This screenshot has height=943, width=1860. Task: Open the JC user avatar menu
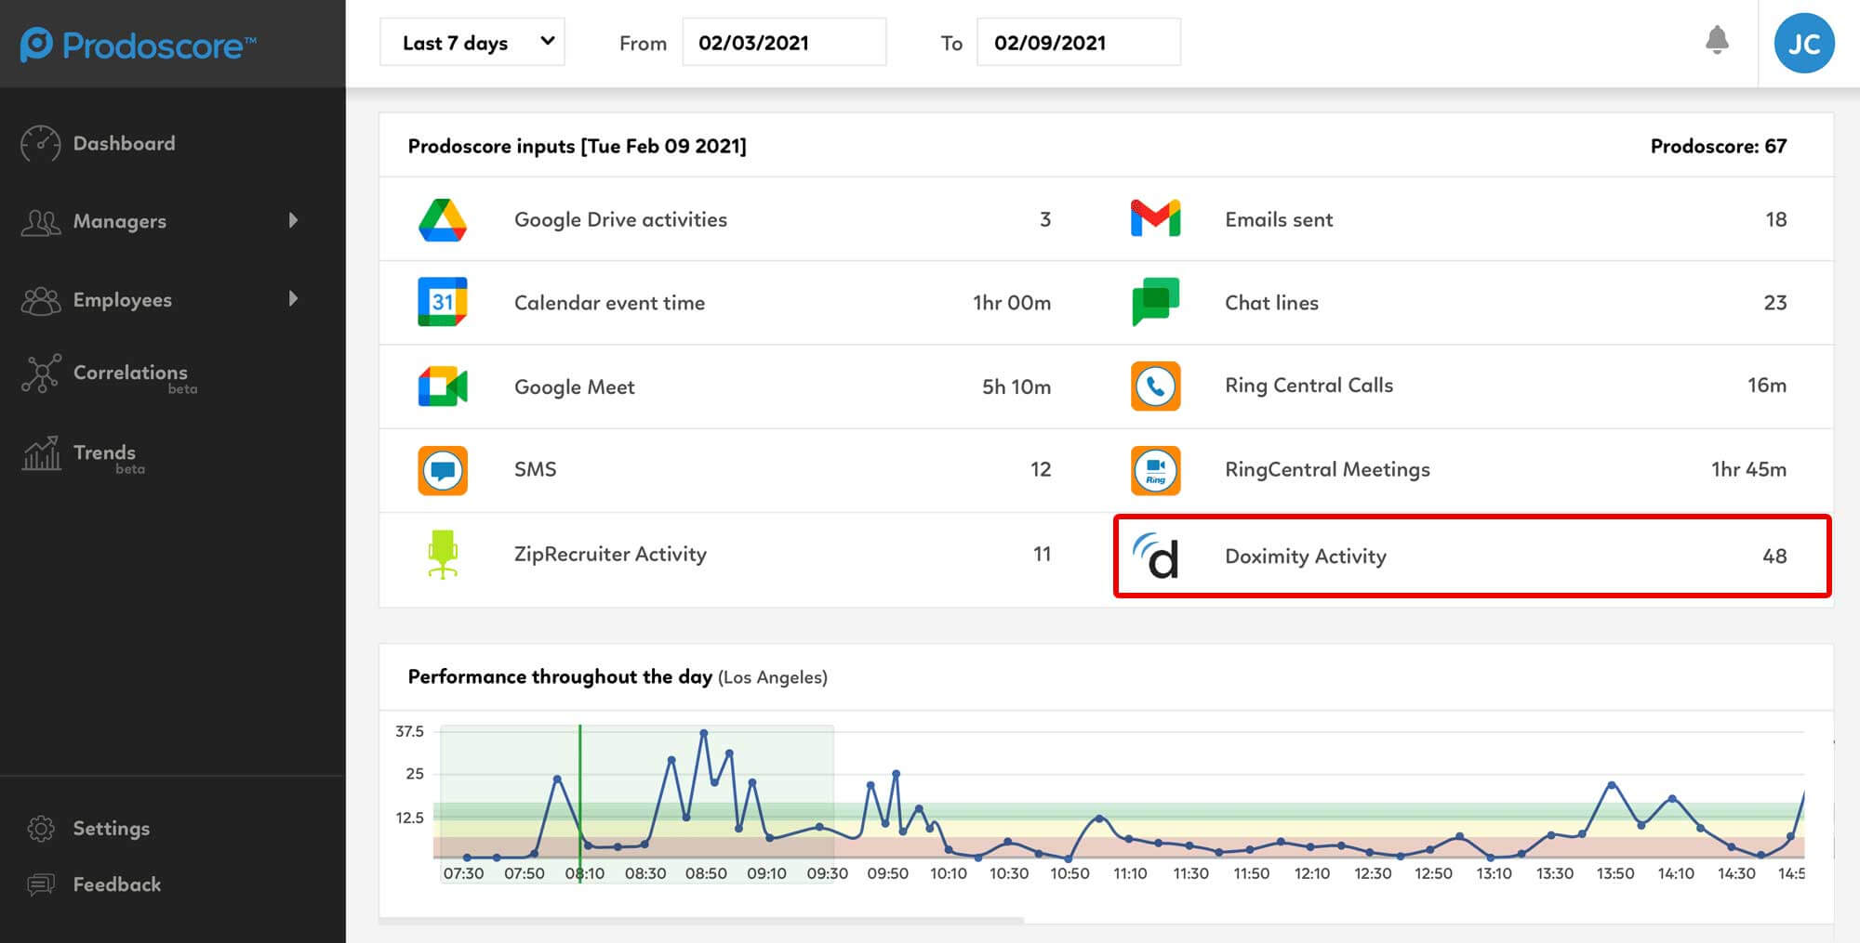coord(1803,44)
